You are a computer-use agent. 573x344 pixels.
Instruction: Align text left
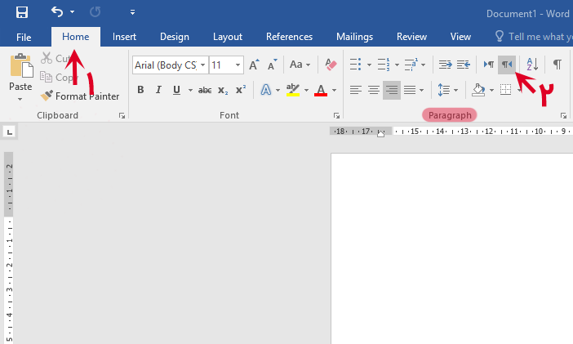(x=355, y=90)
